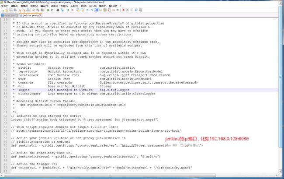Viewport: 284px width, 179px height.
Task: Start macro recording with the red dot icon
Action: 123,10
